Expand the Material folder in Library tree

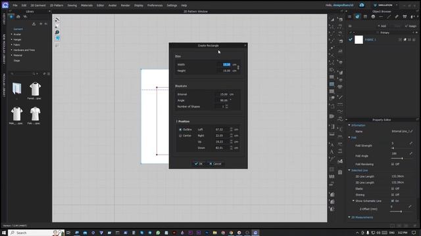(12, 55)
